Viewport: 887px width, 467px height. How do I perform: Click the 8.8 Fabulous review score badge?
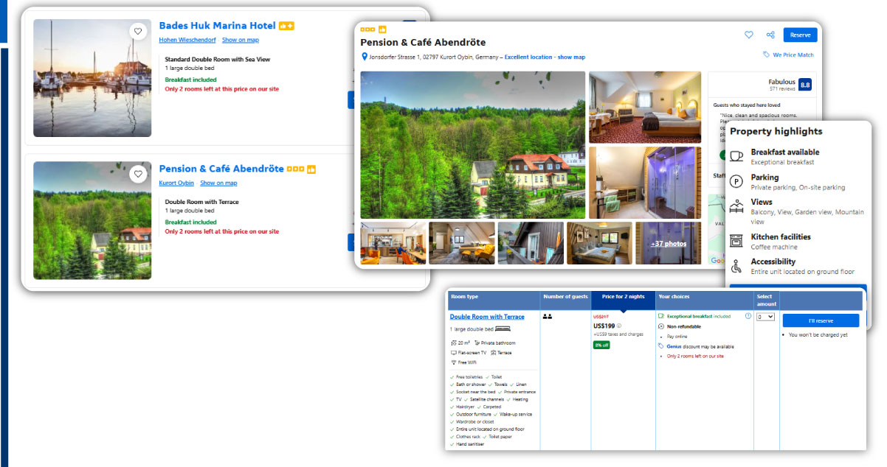pos(804,83)
